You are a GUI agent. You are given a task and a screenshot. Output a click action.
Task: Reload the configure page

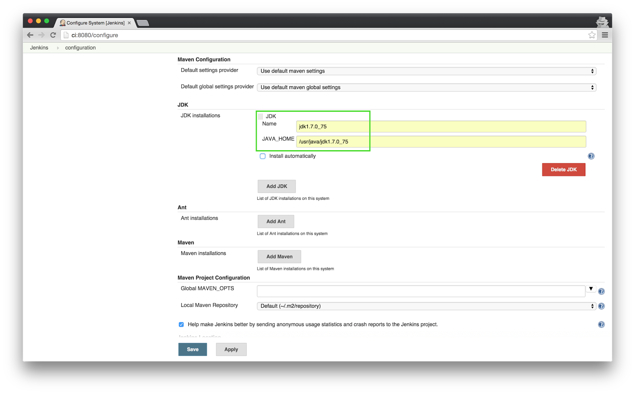[x=53, y=35]
